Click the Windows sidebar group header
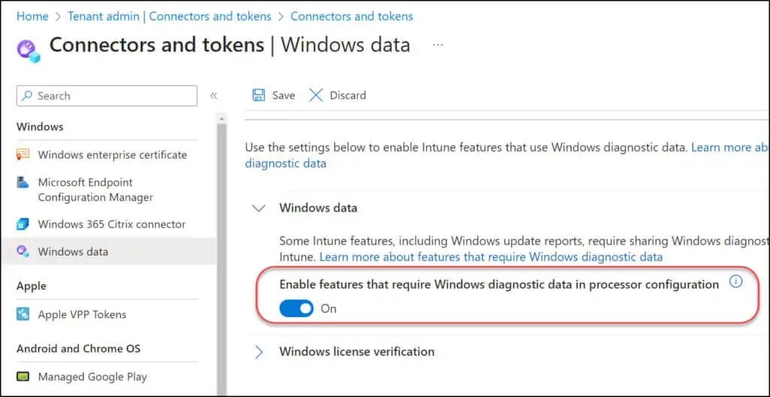The height and width of the screenshot is (397, 770). [x=40, y=127]
